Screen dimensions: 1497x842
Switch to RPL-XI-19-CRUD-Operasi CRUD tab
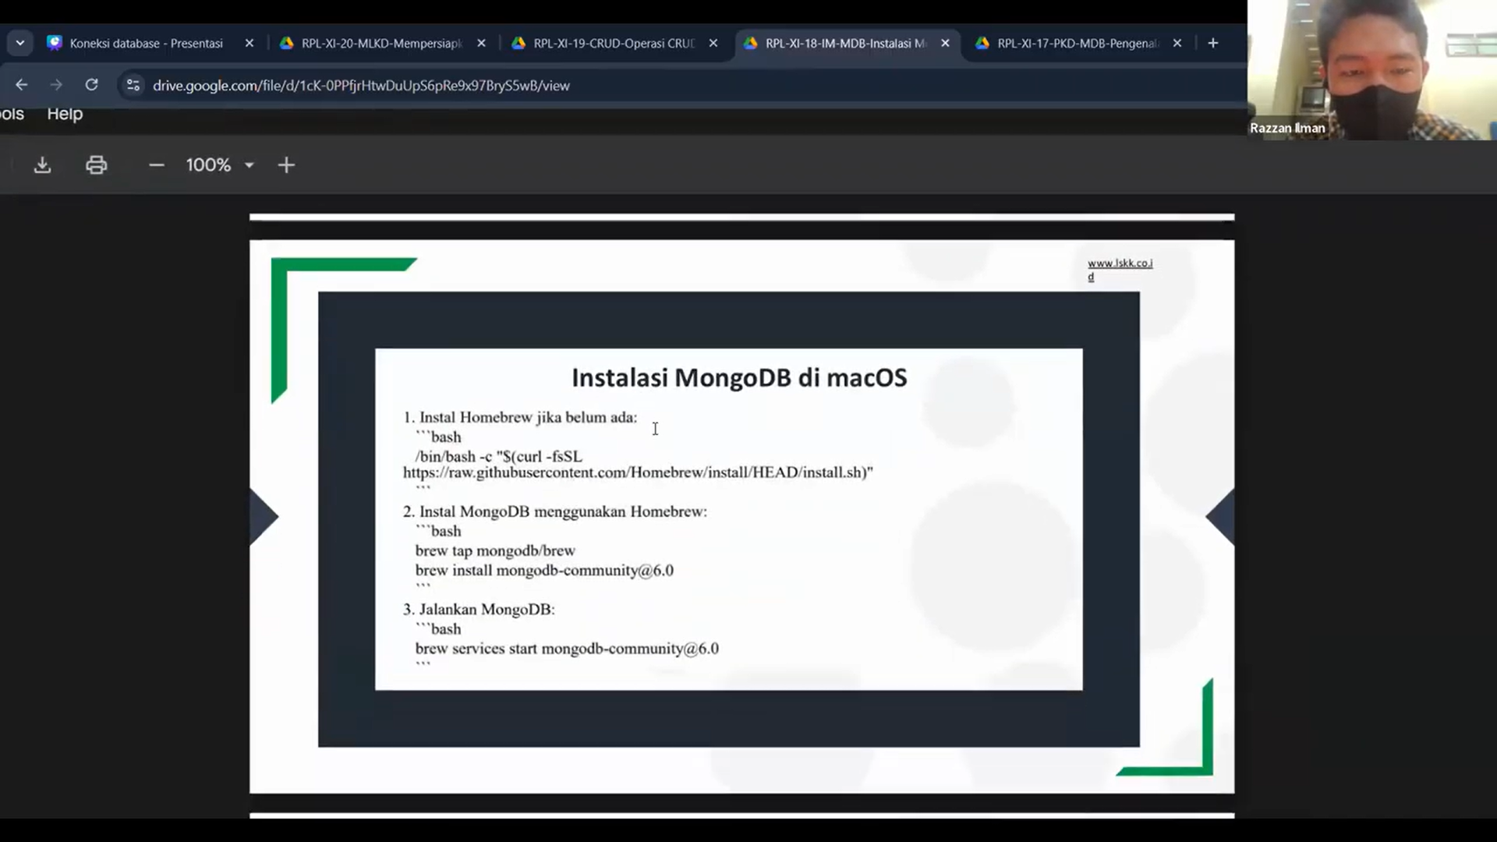coord(613,44)
